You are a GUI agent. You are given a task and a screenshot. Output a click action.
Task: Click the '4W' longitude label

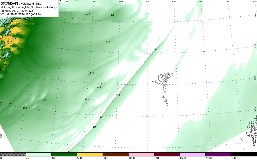tap(201, 2)
